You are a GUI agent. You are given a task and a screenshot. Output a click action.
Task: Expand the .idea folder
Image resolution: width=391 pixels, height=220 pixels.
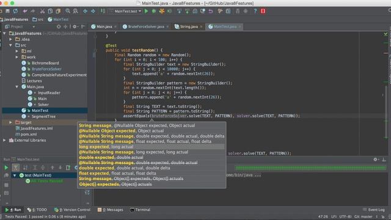coord(11,39)
